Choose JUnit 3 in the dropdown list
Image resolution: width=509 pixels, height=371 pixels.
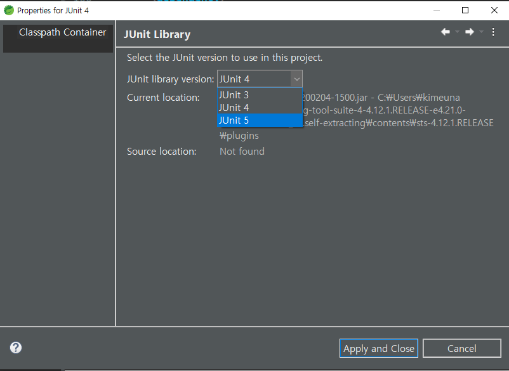260,95
